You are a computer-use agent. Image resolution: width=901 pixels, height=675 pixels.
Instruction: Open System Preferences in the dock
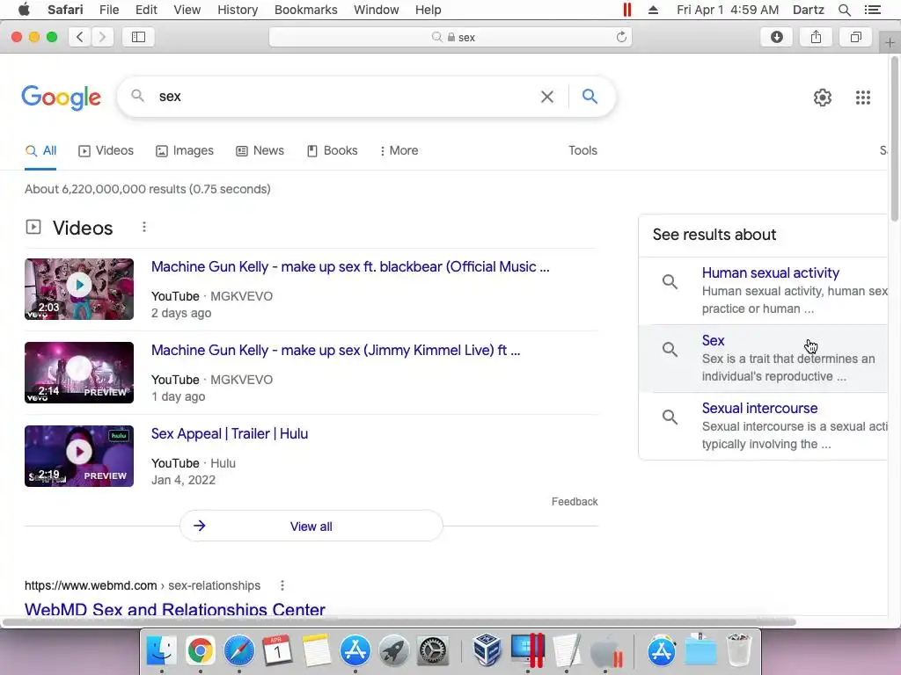(432, 650)
